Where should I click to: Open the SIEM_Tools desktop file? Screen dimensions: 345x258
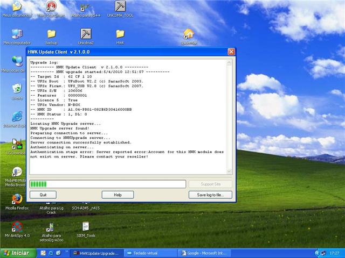click(86, 230)
